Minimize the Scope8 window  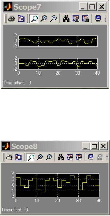click(86, 146)
